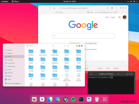
Task: Reload page in the browser
Action: coord(50,8)
